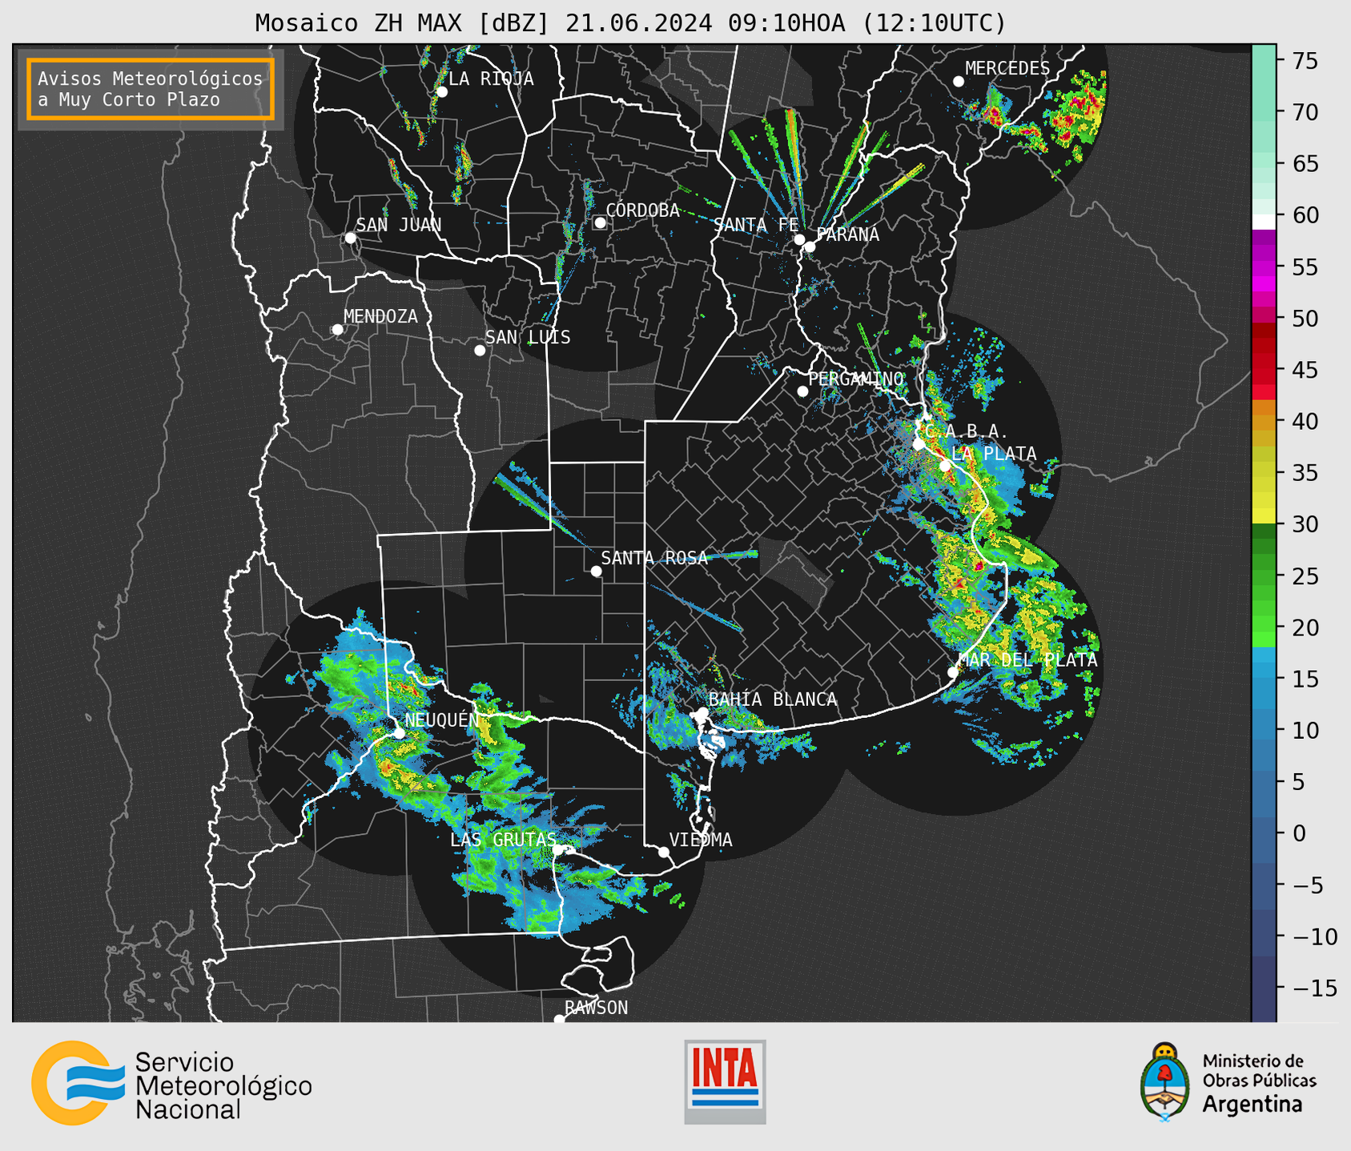Image resolution: width=1351 pixels, height=1151 pixels.
Task: Click the map title Mosaico ZH MAX
Action: tap(630, 23)
